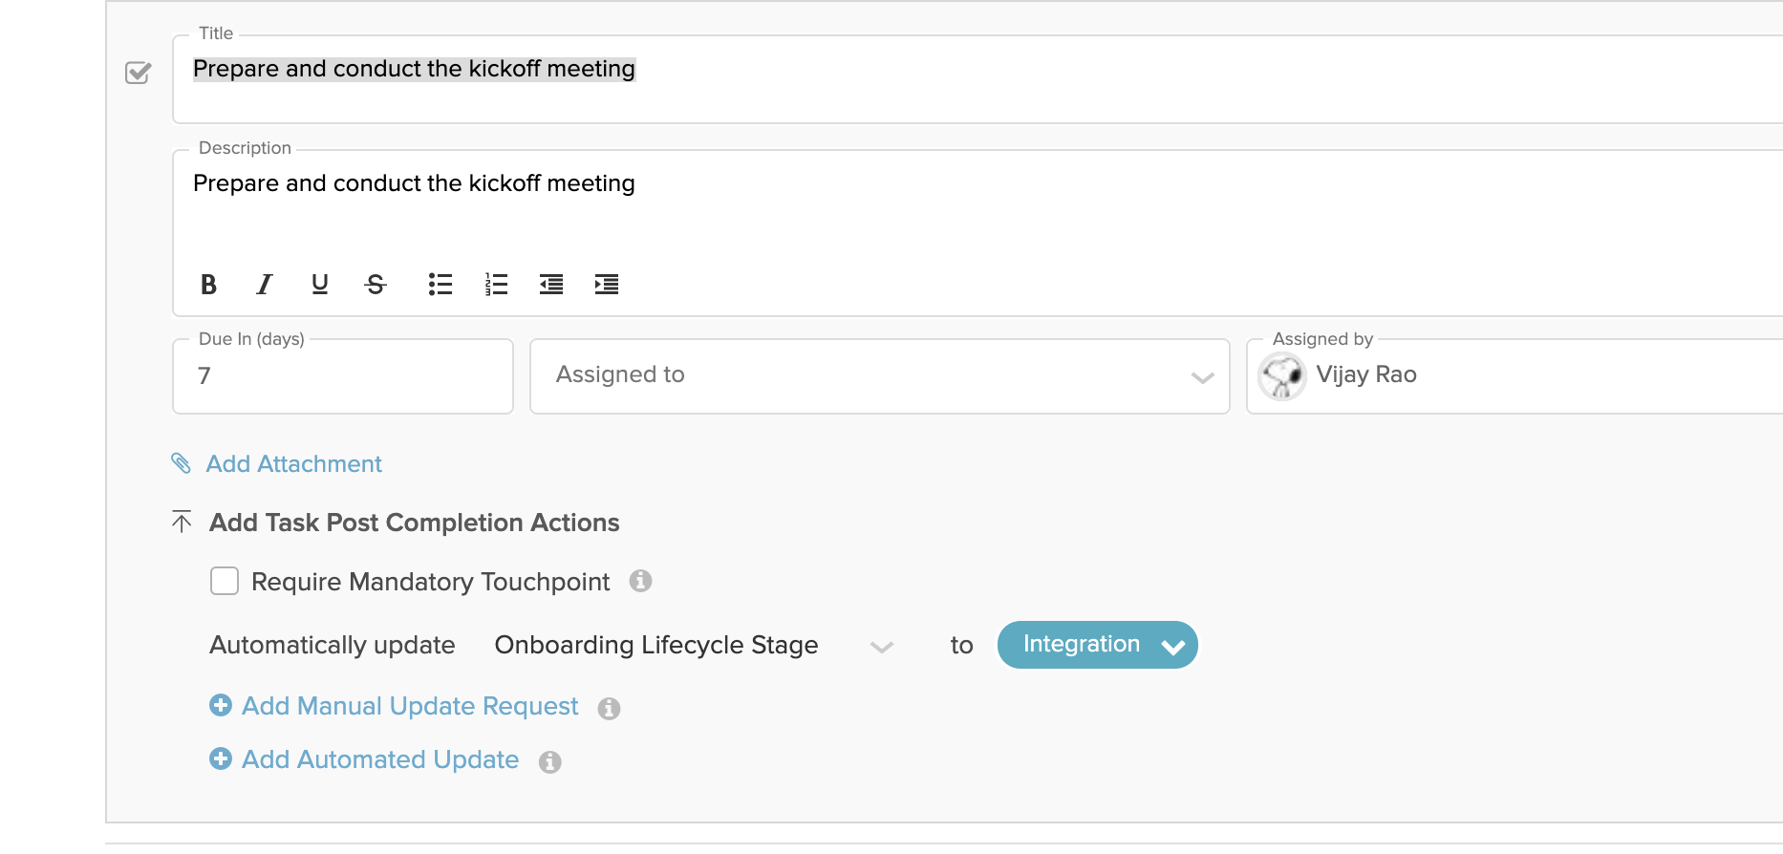
Task: Insert a bulleted list
Action: tap(440, 284)
